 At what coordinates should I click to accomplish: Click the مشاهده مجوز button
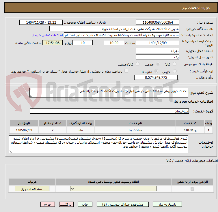point(32,189)
